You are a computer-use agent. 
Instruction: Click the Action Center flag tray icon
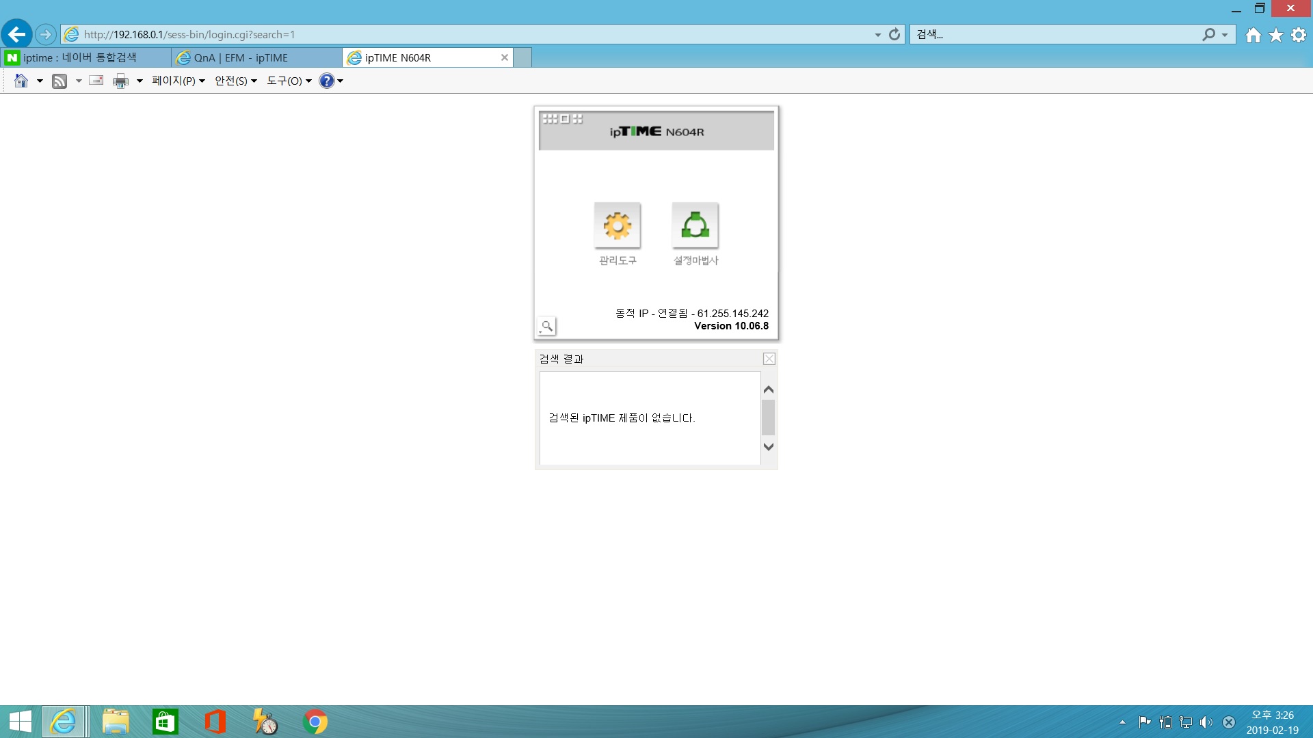(1144, 722)
